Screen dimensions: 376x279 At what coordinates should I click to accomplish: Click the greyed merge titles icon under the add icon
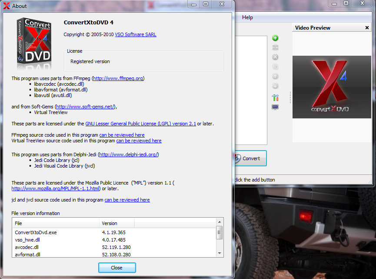click(275, 47)
